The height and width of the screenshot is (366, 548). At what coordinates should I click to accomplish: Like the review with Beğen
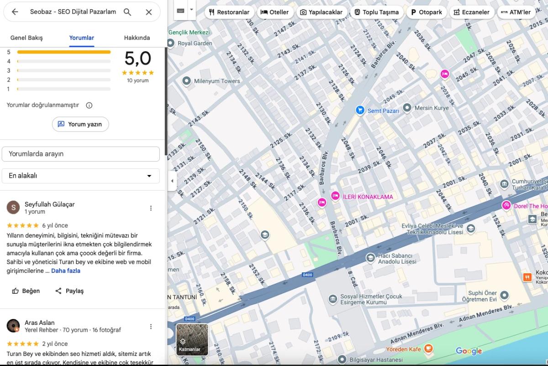point(26,291)
